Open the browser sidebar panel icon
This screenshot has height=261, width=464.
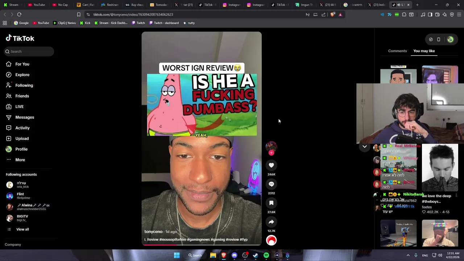click(x=430, y=14)
